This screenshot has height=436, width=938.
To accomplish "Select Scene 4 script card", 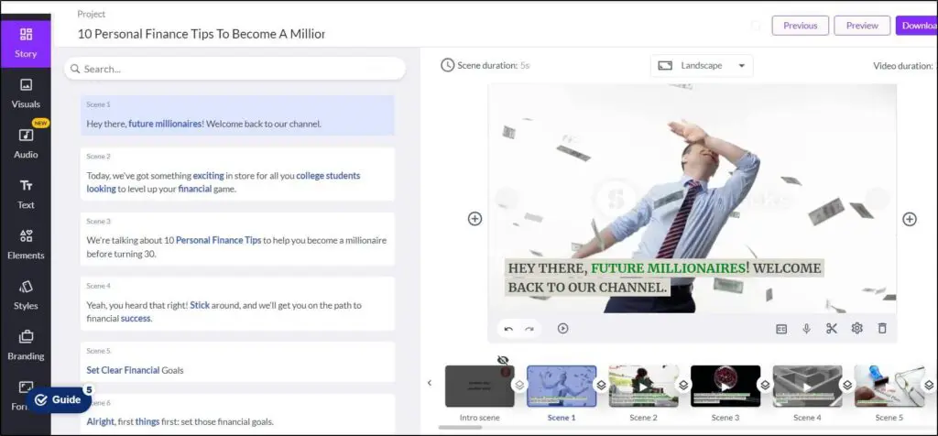I will click(x=237, y=303).
